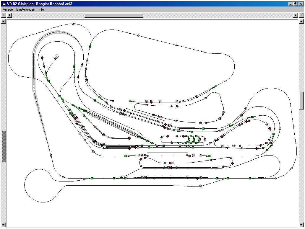Screen dimensions: 305x229
Task: Click the right vertical scrollbar thumb
Action: pos(301,101)
